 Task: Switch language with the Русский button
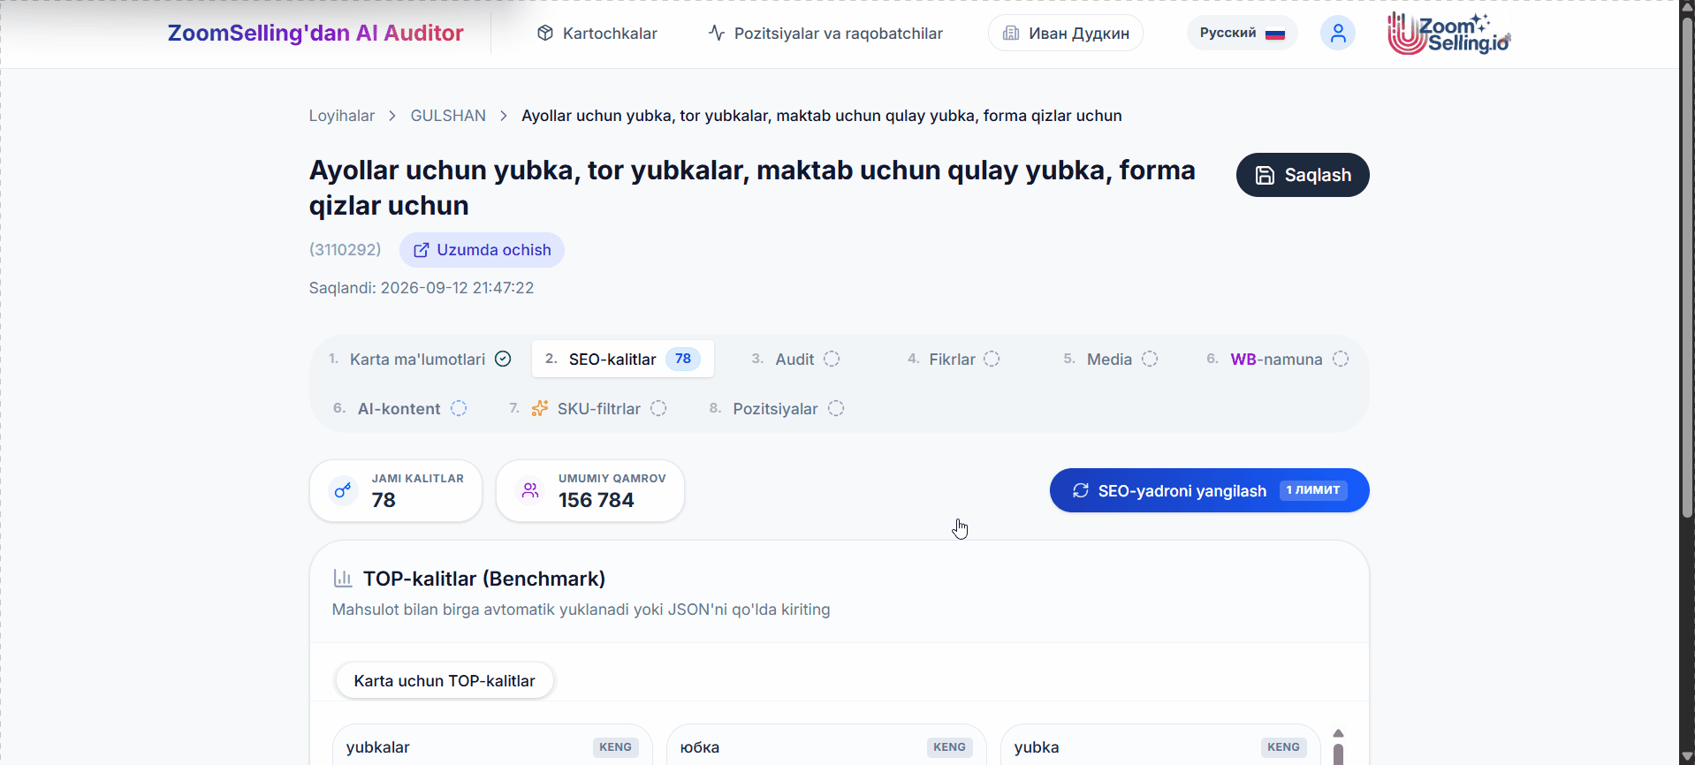(1242, 34)
